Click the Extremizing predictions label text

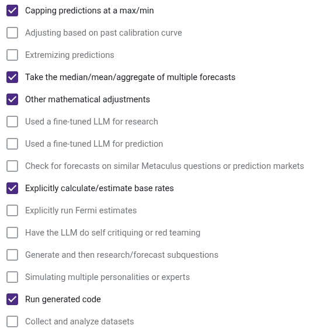(69, 55)
